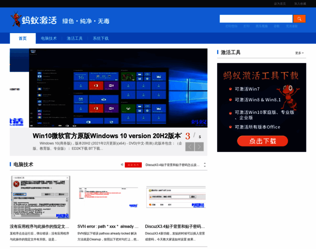Click last hot keyword under search box
Image resolution: width=316 pixels, height=249 pixels.
[291, 26]
